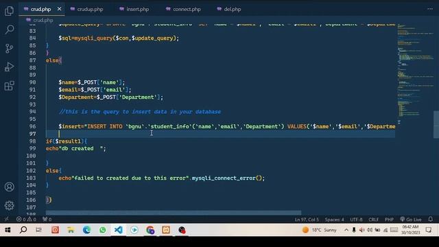The height and width of the screenshot is (247, 439).
Task: Place cursor on line 97 in editor
Action: [x=220, y=134]
